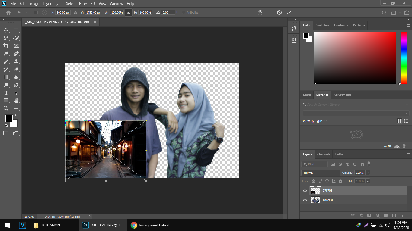Toggle the reference point checkbox
Screen dimensions: 412x231
[36, 12]
